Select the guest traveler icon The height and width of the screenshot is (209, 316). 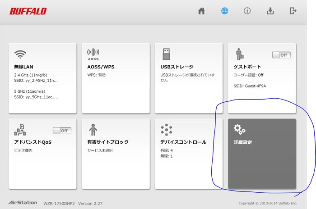(240, 55)
